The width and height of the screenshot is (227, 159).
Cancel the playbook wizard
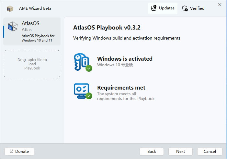pos(210,152)
